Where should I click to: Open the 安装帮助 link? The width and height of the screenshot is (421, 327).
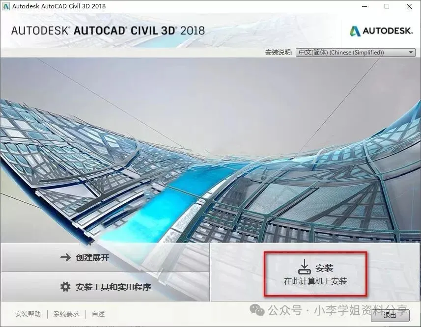click(28, 314)
